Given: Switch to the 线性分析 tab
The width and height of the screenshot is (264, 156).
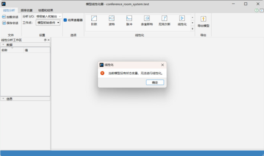Looking at the screenshot, I should [9, 10].
